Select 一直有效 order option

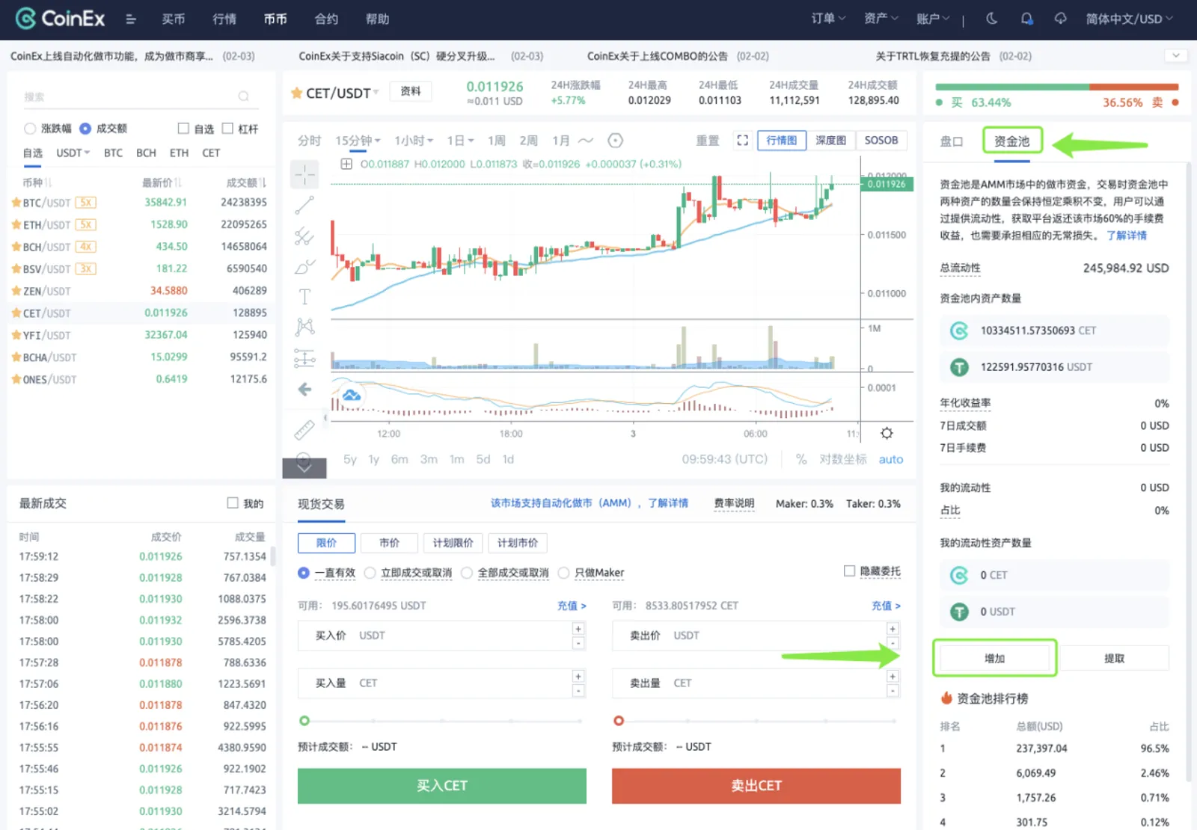pos(303,573)
